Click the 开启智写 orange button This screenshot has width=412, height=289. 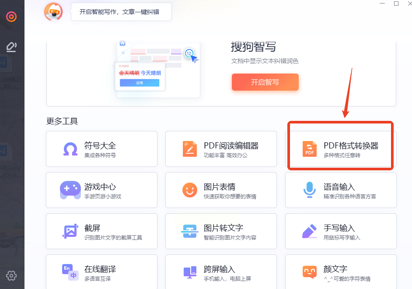point(265,82)
